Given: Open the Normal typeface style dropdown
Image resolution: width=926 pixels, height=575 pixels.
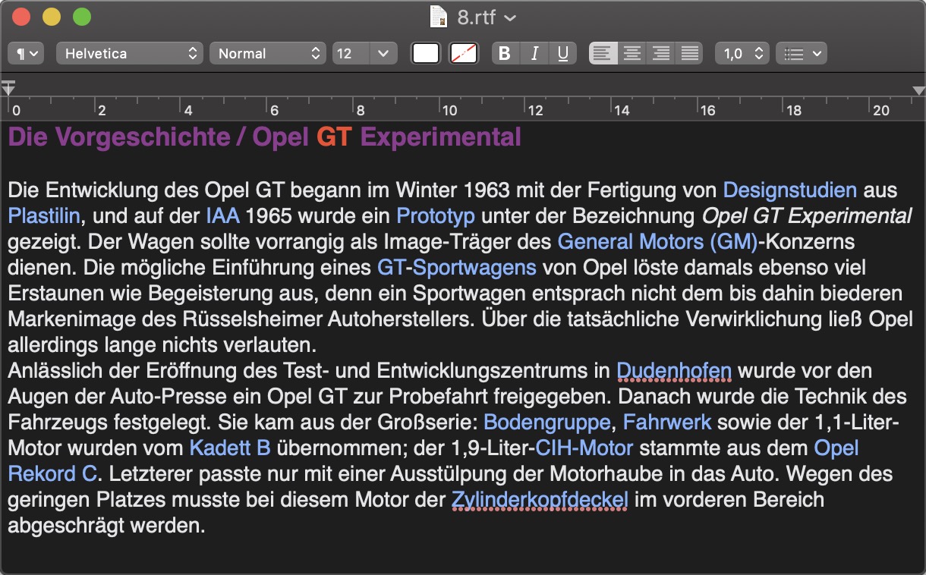Looking at the screenshot, I should (x=268, y=53).
